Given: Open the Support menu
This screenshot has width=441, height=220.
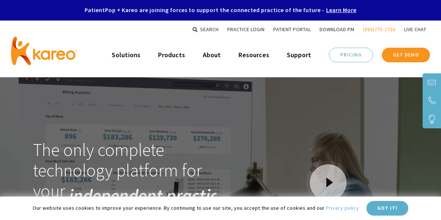Looking at the screenshot, I should pos(299,55).
